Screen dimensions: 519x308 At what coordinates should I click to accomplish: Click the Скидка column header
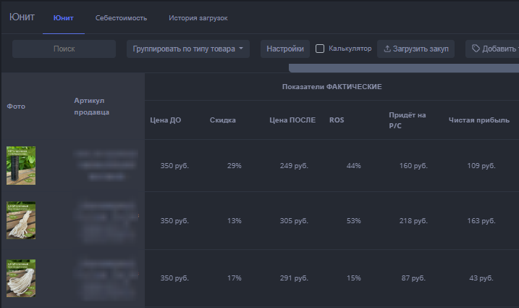[x=222, y=120]
